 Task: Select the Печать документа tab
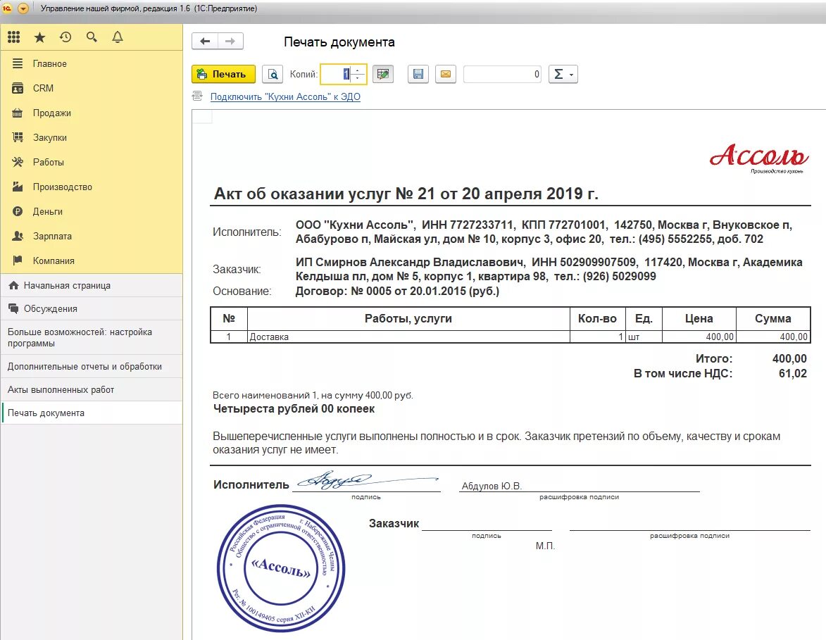click(x=92, y=413)
